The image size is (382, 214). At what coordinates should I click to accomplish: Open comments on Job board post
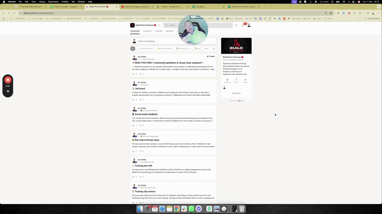141,100
